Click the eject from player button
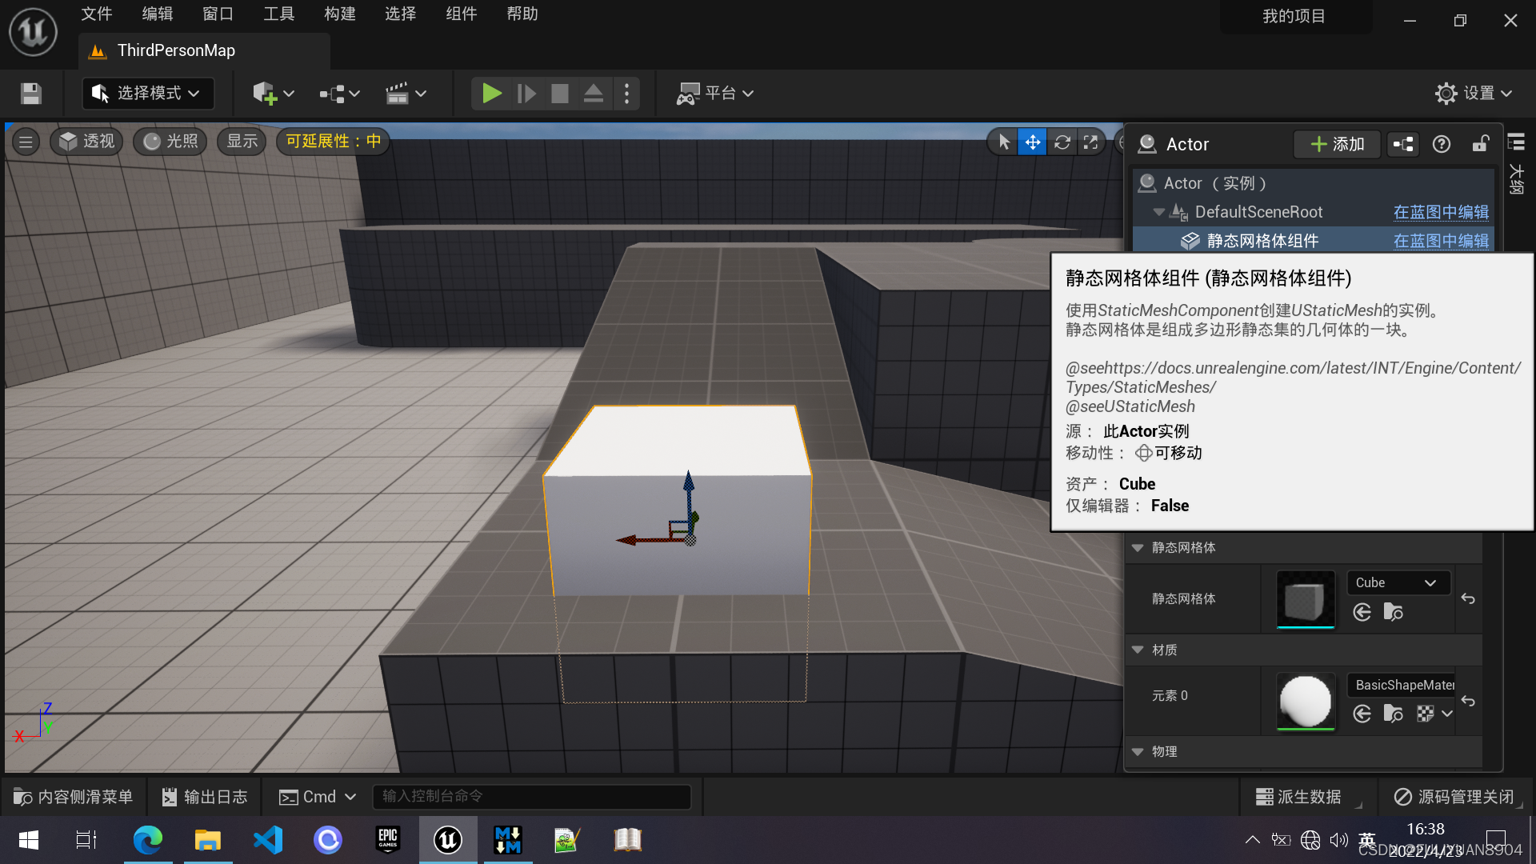Viewport: 1536px width, 864px height. tap(594, 94)
